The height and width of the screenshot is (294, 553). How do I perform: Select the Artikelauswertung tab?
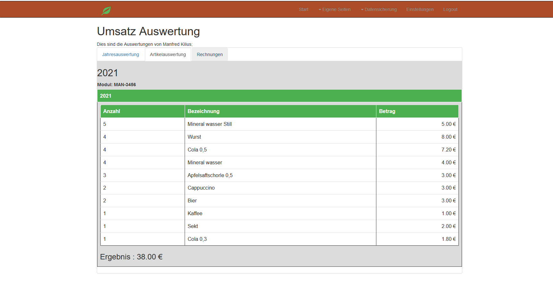[x=168, y=54]
